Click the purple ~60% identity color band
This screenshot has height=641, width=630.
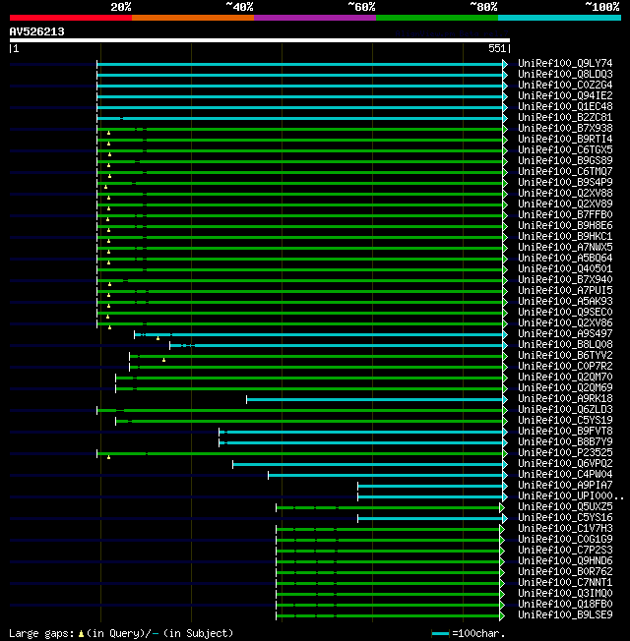tap(315, 18)
